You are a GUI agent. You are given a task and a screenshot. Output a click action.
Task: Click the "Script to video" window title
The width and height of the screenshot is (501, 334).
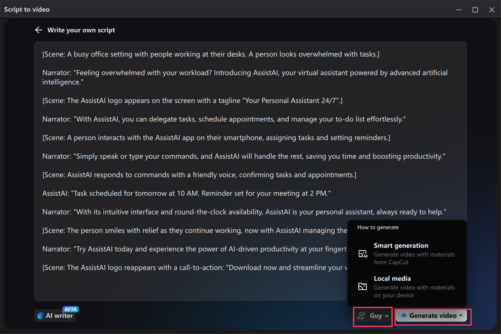tap(27, 9)
